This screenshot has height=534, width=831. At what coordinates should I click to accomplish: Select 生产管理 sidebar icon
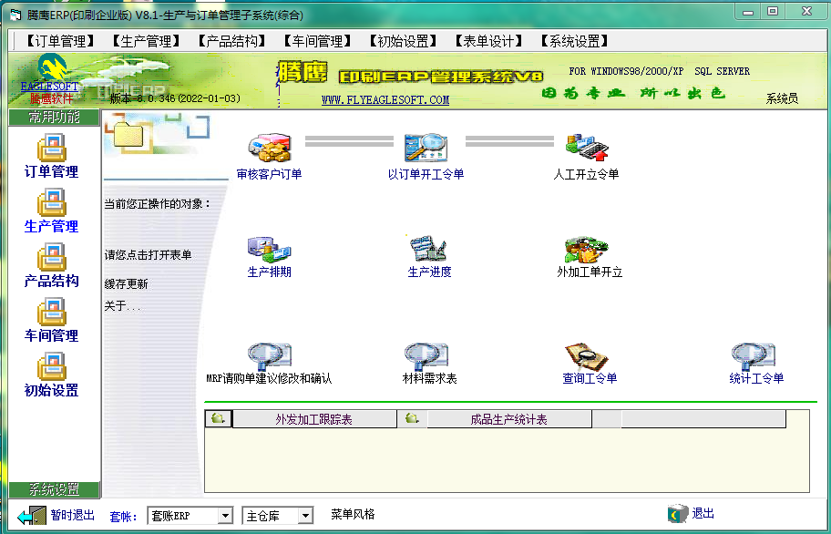click(x=51, y=203)
